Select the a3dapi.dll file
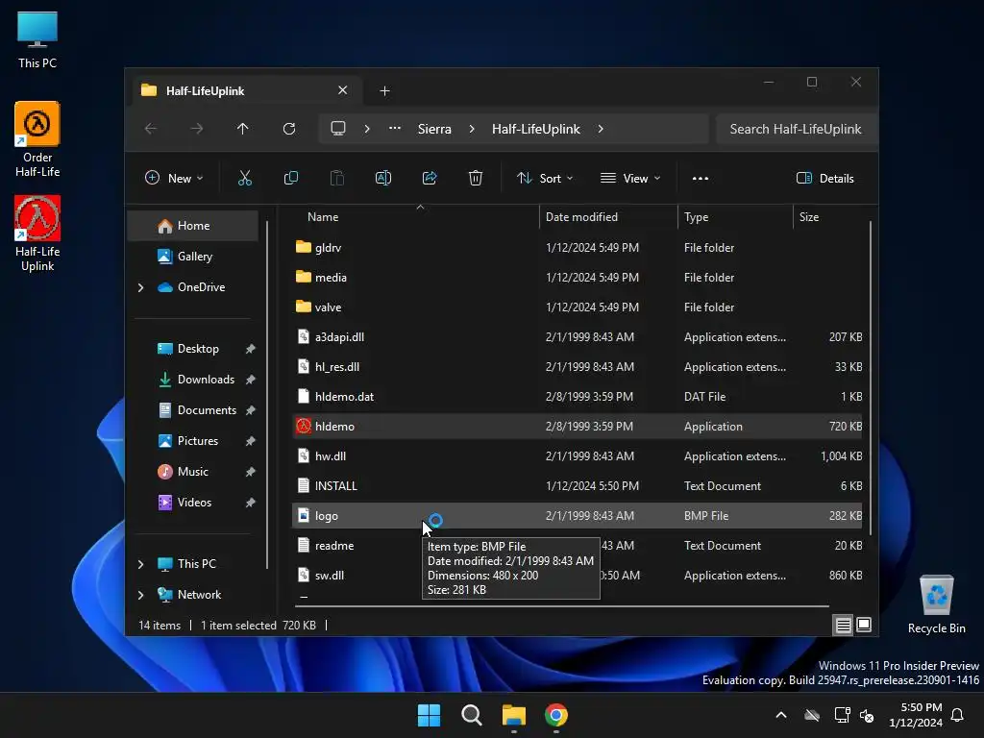 (x=578, y=337)
